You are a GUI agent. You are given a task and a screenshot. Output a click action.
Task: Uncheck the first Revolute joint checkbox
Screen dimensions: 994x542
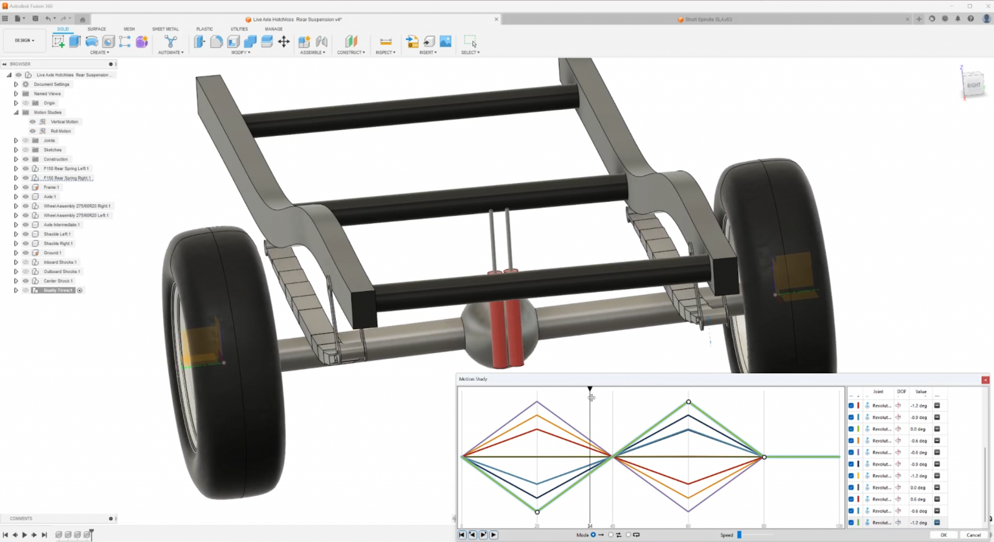(x=851, y=406)
